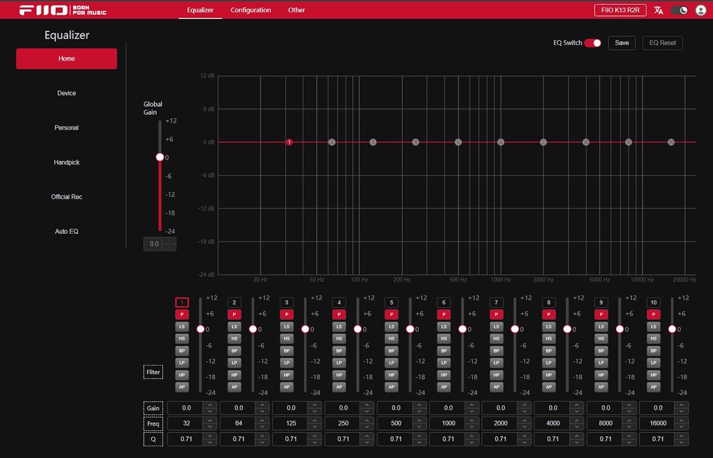Image resolution: width=713 pixels, height=458 pixels.
Task: Decrease the 1000 Hz Freq value
Action: [472, 427]
